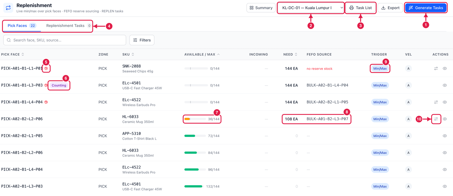Click the orange 36/144 availability bar
This screenshot has height=196, width=453.
pyautogui.click(x=195, y=119)
